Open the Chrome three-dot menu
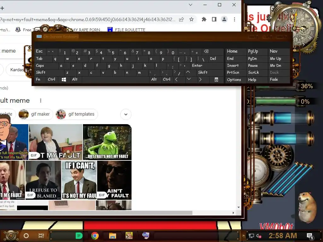The image size is (323, 242). tap(234, 19)
